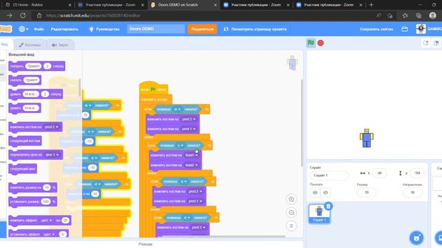The image size is (442, 248).
Task: Open the Редактировать menu
Action: (x=64, y=29)
